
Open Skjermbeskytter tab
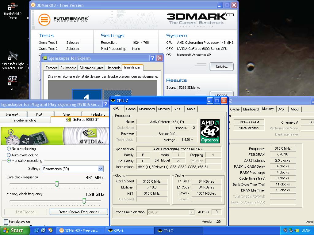coord(91,68)
